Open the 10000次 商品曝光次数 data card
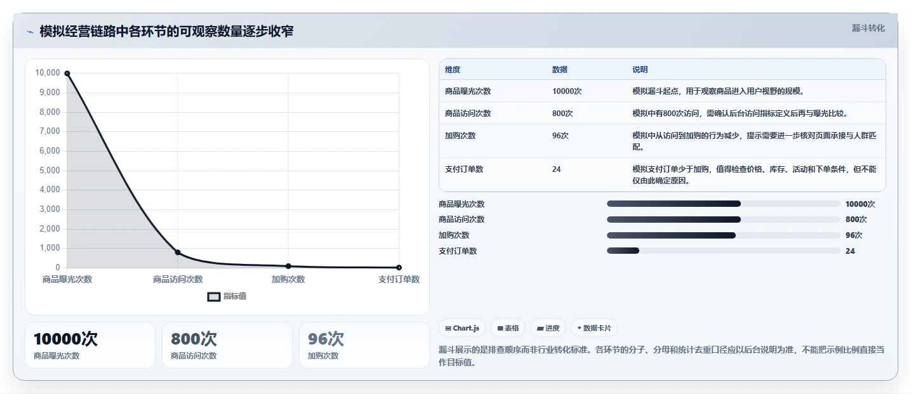The width and height of the screenshot is (911, 394). pos(90,345)
